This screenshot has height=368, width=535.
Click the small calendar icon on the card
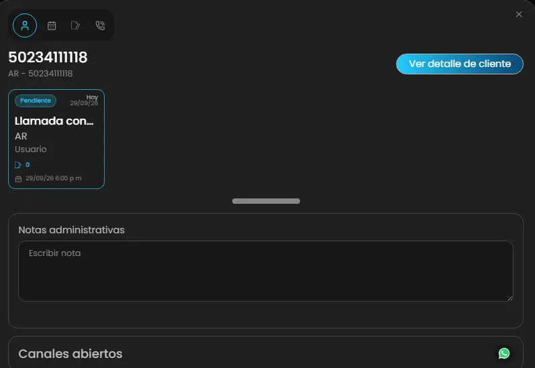pos(18,179)
